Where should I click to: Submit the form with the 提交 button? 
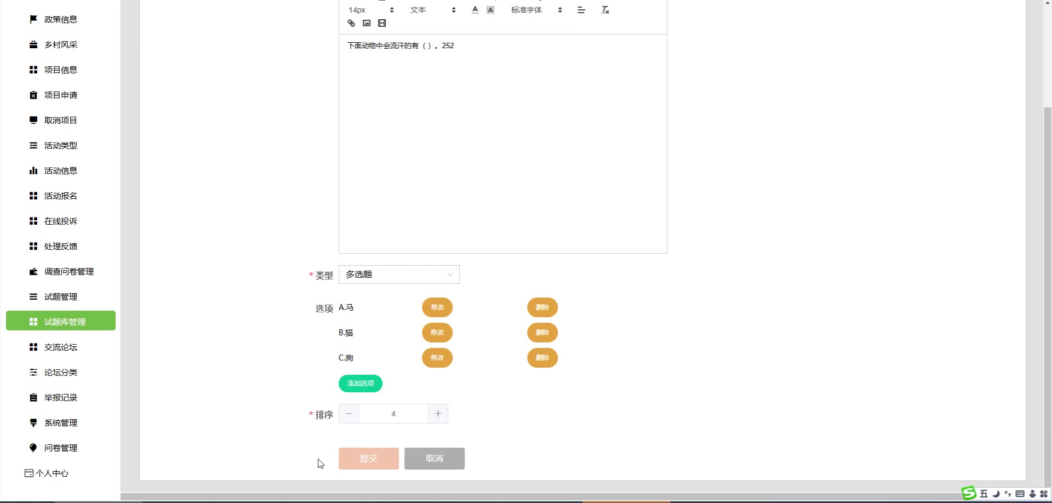369,459
